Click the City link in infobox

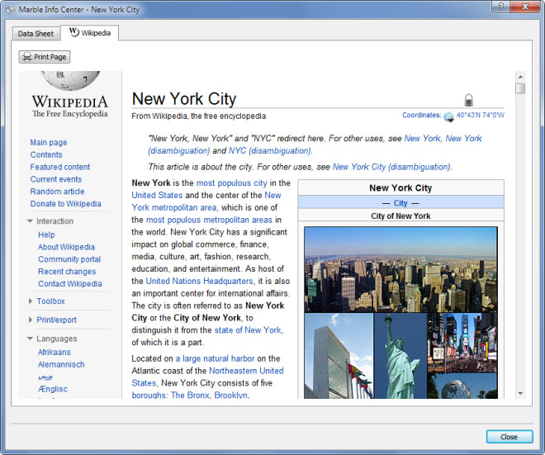tap(400, 203)
